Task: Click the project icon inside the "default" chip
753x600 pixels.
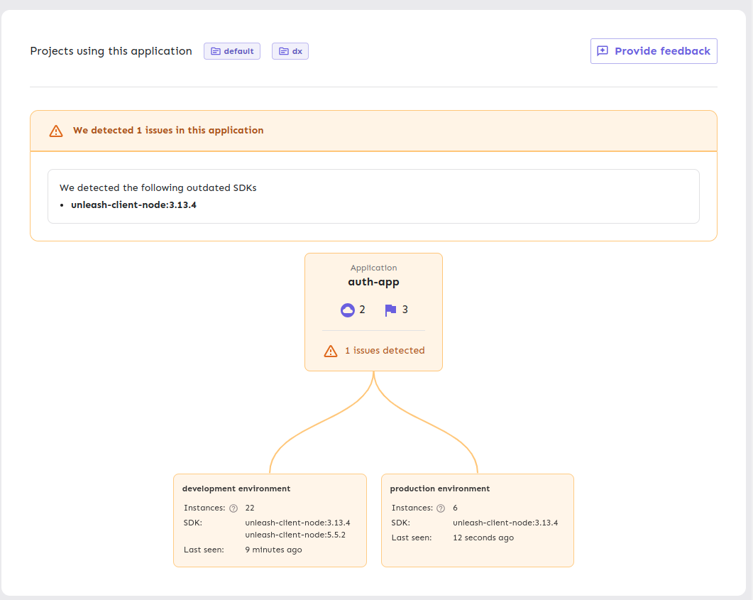Action: pyautogui.click(x=216, y=50)
